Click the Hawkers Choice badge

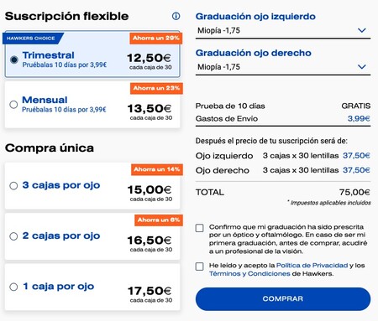click(33, 39)
